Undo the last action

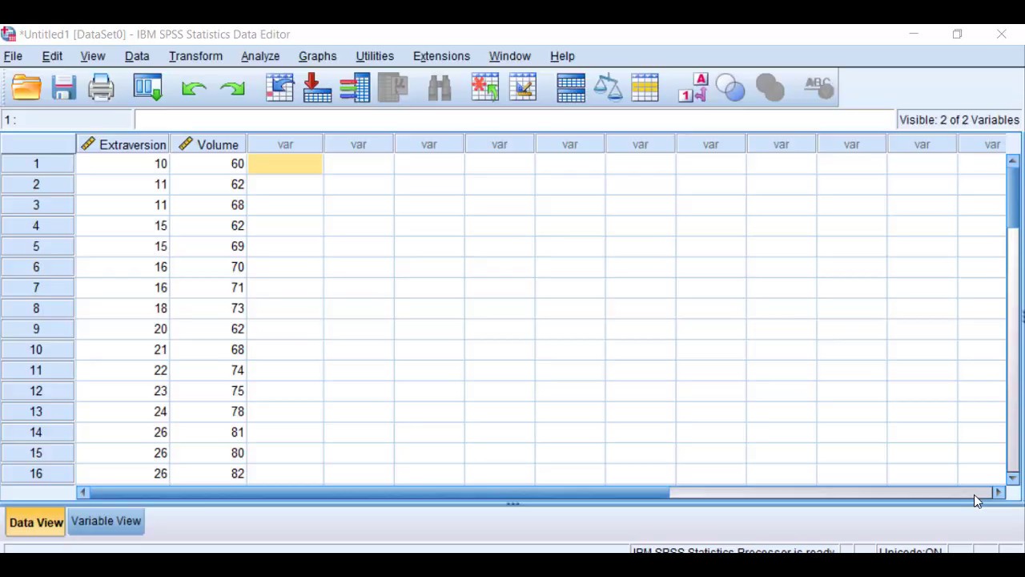click(194, 88)
